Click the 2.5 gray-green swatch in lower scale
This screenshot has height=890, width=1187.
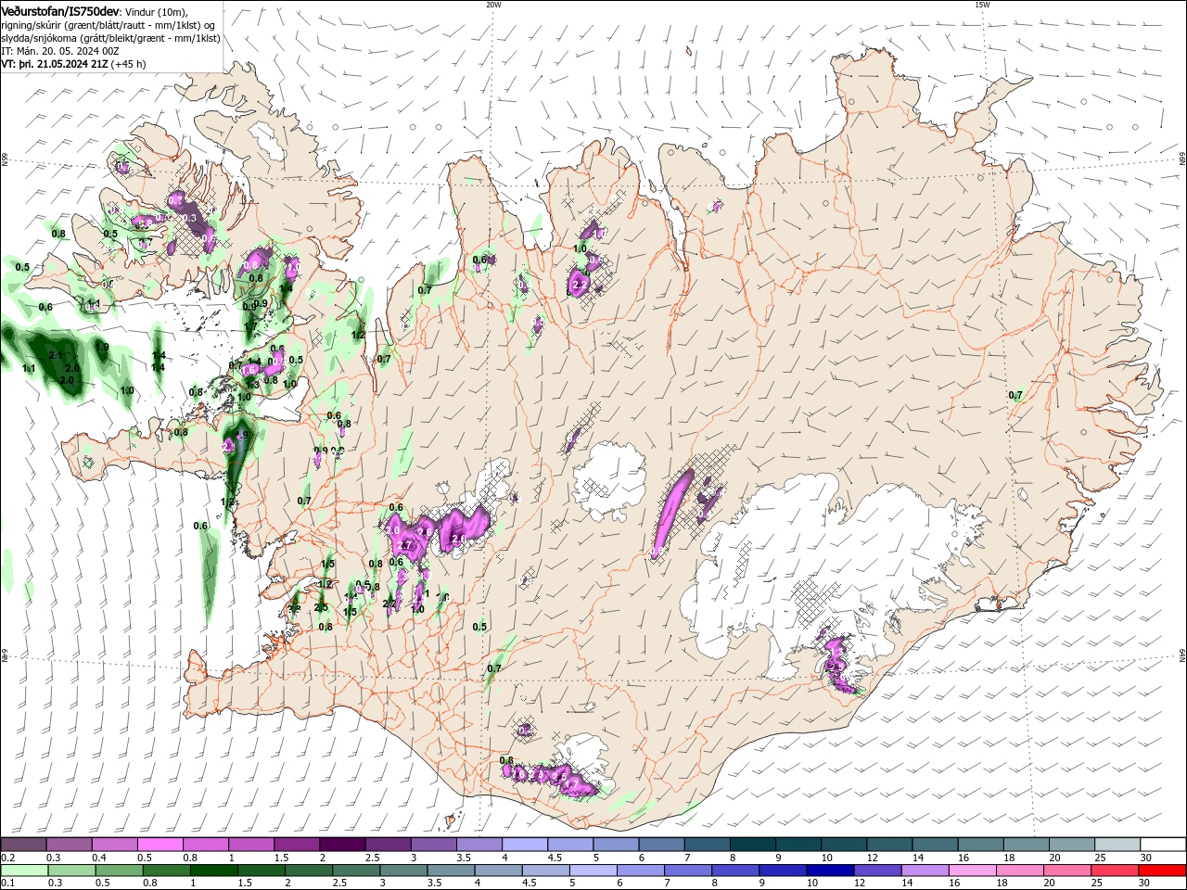click(356, 871)
